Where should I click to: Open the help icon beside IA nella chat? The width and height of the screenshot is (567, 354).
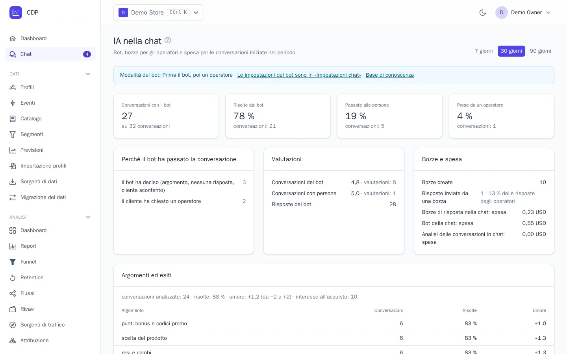coord(168,40)
